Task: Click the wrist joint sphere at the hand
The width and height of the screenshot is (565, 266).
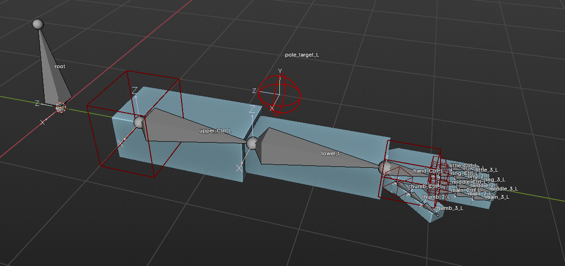Action: 385,168
